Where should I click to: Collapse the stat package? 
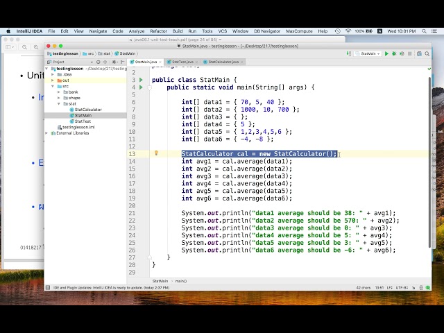coord(58,103)
